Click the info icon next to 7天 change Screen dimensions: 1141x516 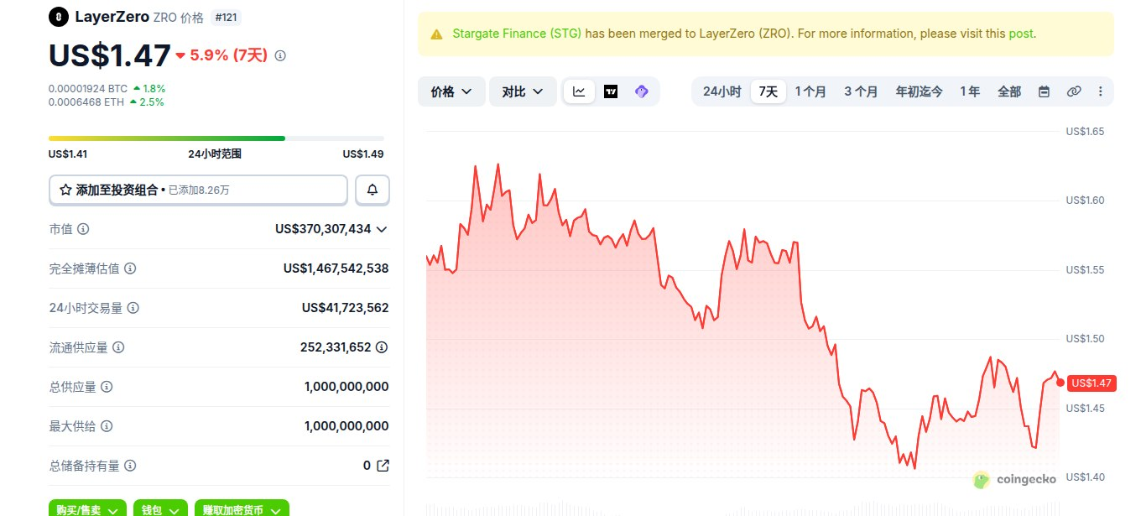pyautogui.click(x=280, y=55)
